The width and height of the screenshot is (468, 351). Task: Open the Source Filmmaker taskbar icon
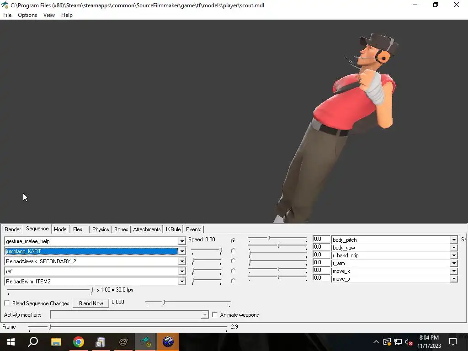[123, 342]
